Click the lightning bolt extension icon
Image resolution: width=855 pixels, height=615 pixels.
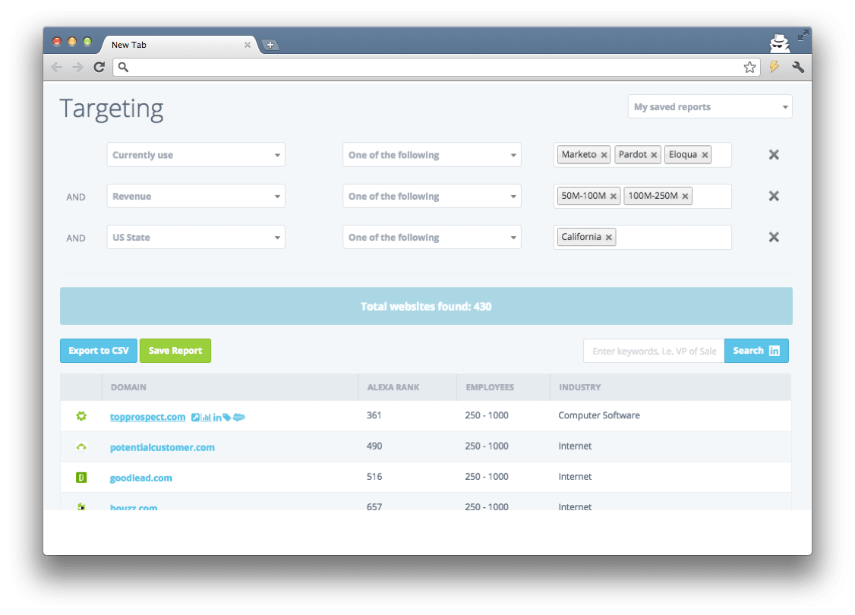[775, 67]
